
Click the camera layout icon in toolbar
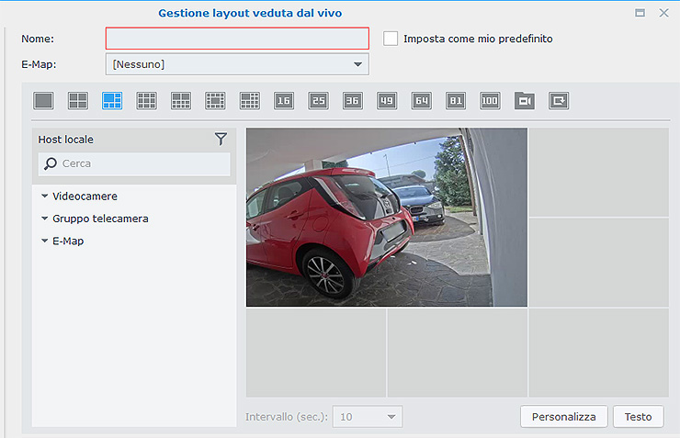click(524, 101)
